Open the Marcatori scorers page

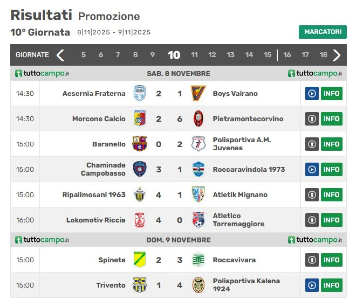pos(323,32)
